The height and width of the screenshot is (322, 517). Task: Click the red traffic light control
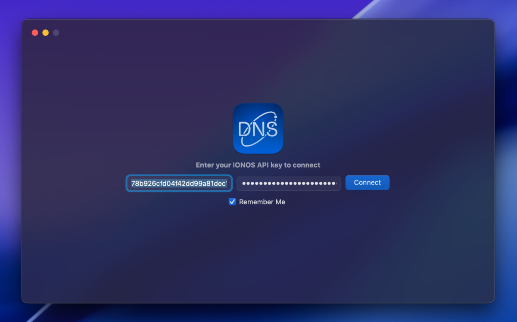(35, 32)
